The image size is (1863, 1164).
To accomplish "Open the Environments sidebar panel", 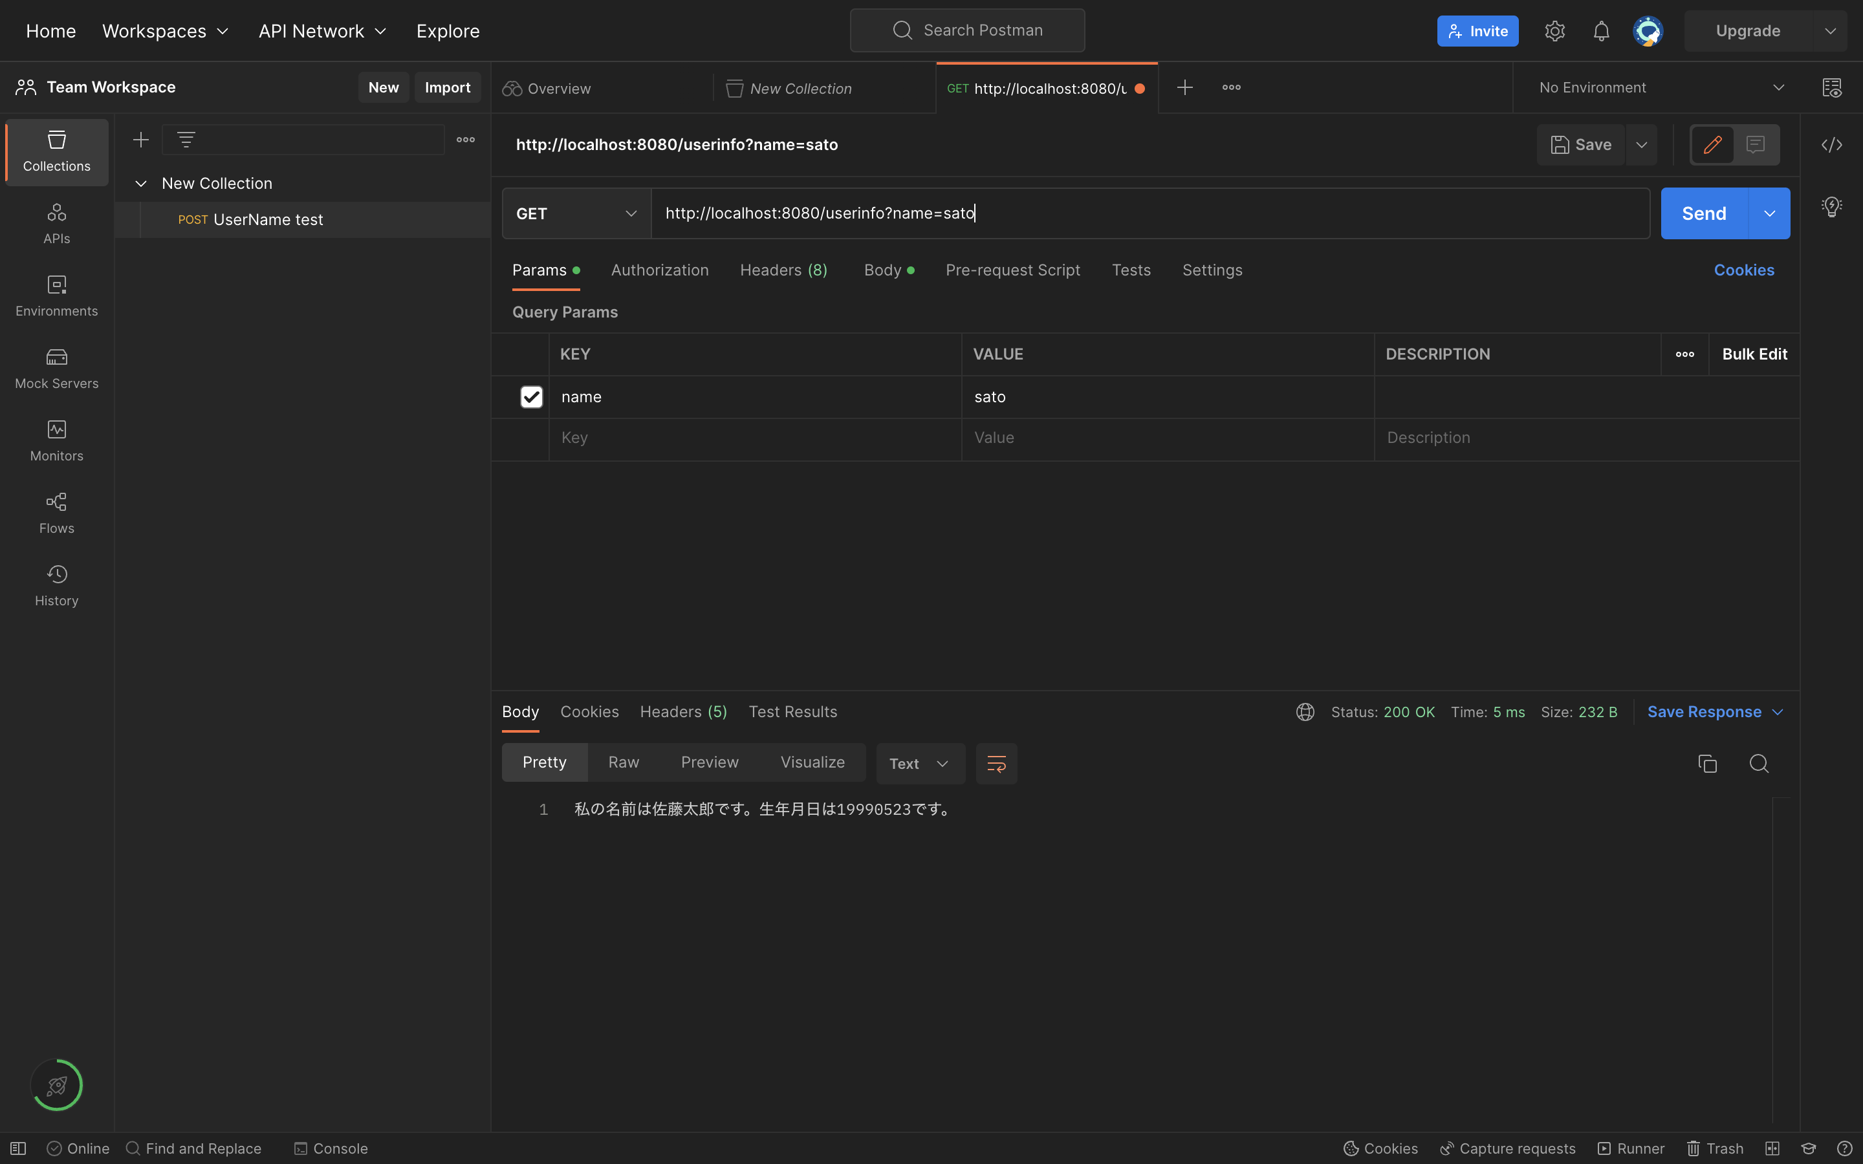I will coord(56,295).
